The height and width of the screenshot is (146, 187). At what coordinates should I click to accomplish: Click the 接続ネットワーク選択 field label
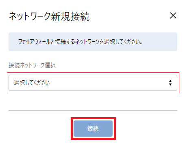32,65
